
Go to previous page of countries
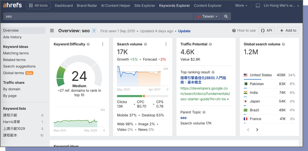248,130
